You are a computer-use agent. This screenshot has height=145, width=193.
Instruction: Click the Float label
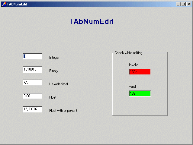pyautogui.click(x=53, y=97)
